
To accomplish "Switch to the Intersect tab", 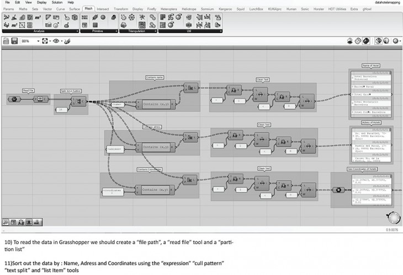I will click(x=103, y=9).
